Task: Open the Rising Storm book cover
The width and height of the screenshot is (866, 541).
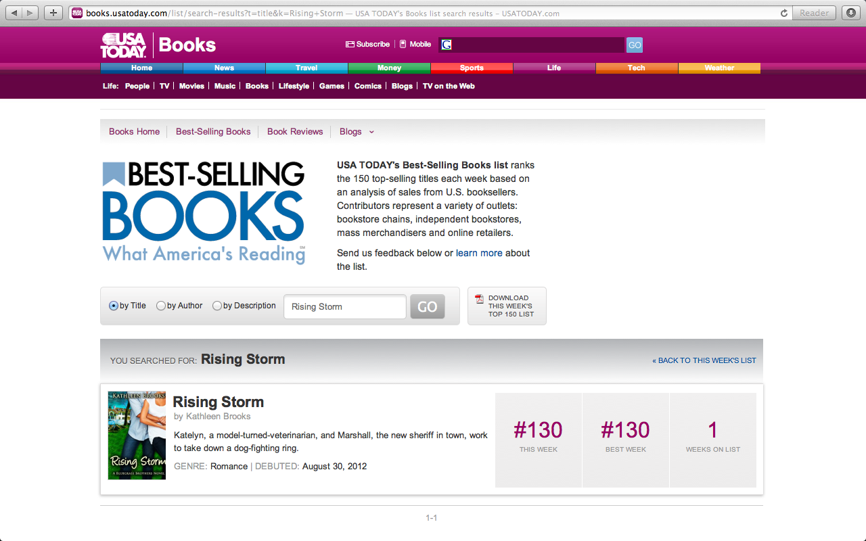Action: (137, 436)
